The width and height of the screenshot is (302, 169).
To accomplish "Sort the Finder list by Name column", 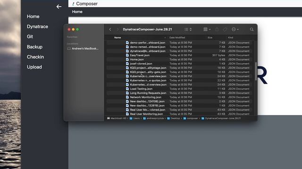I will tap(117, 38).
